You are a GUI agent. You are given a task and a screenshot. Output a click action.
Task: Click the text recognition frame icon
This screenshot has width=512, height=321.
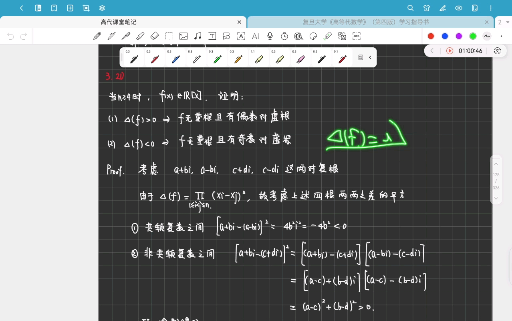(x=241, y=36)
